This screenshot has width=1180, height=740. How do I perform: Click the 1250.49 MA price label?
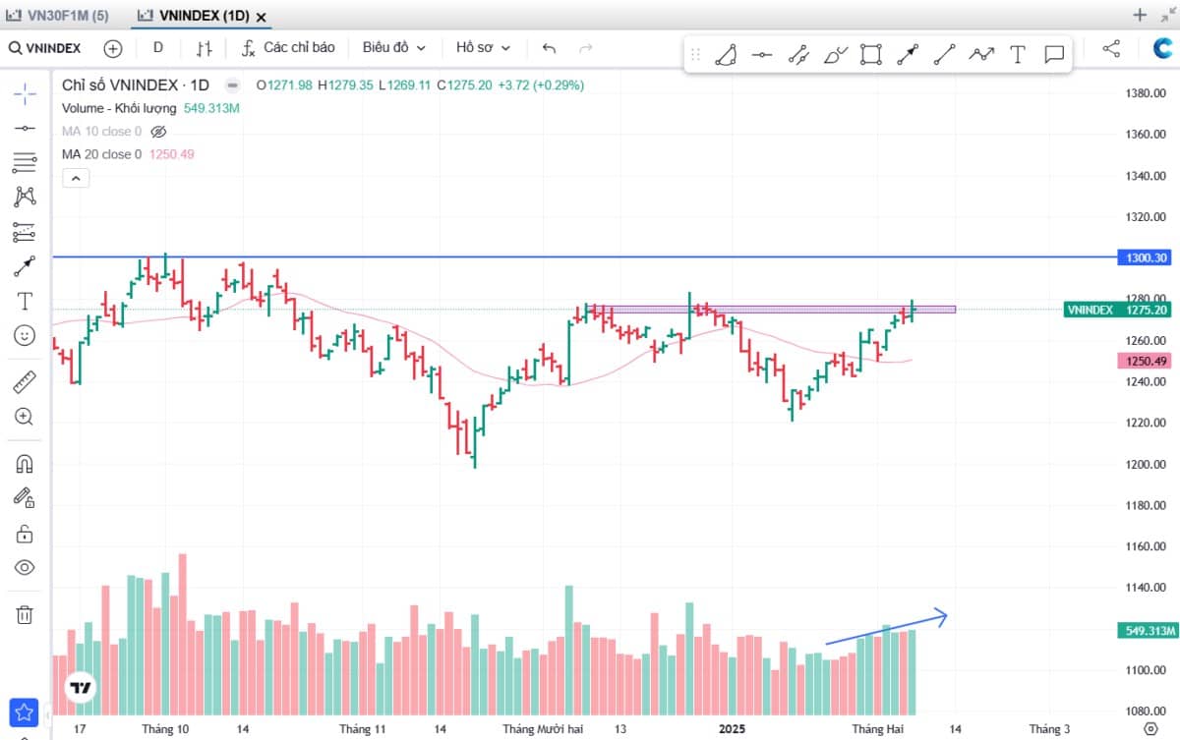1146,362
